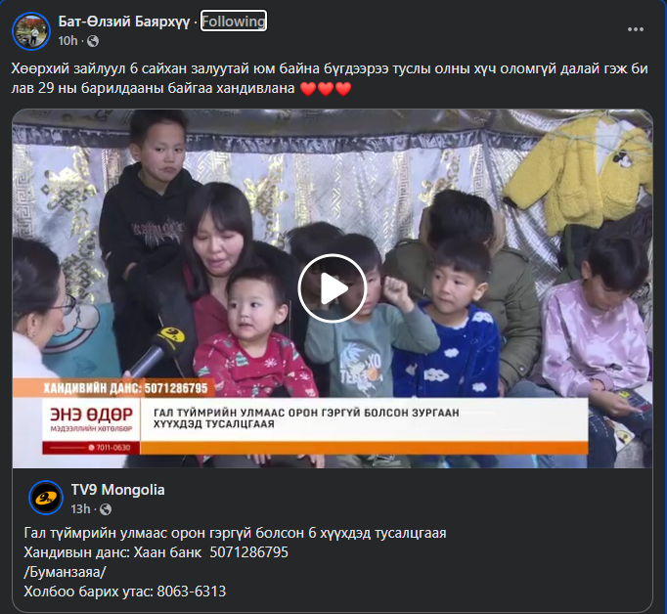
Task: Click the shared post text about 6 хүүхэд
Action: 236,533
